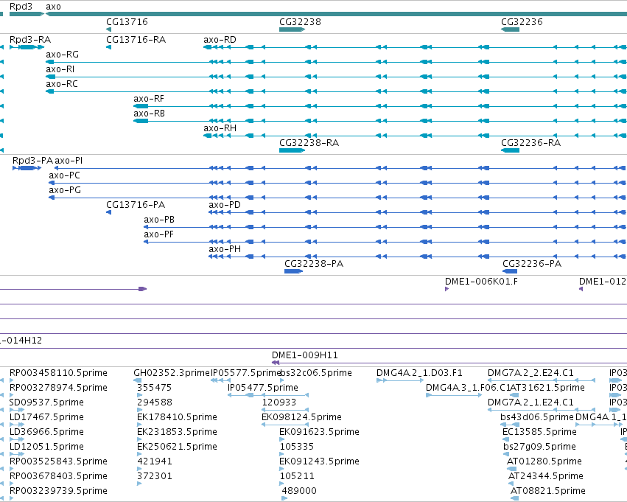This screenshot has width=627, height=502.
Task: Select EST EK231853.5prime
Action: (x=177, y=432)
